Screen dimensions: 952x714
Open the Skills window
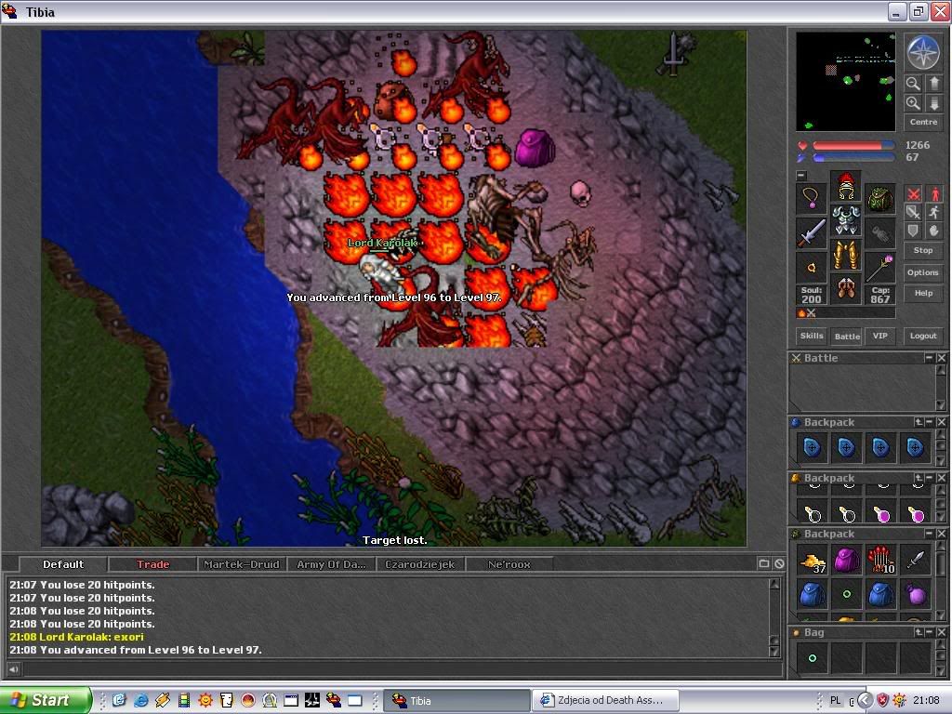812,336
